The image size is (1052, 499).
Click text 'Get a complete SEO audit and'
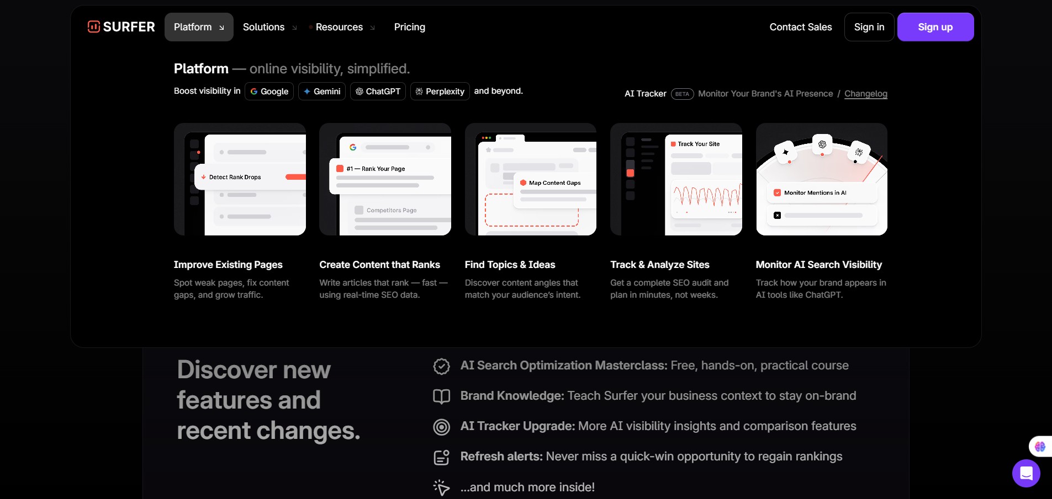(x=669, y=283)
